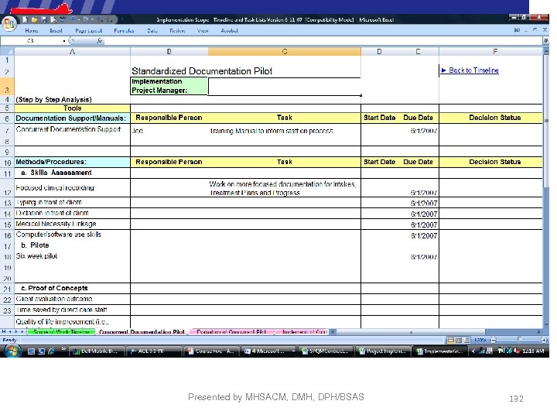Select Page Break Preview icon in status bar
Screen dimensions: 557x418
click(466, 340)
